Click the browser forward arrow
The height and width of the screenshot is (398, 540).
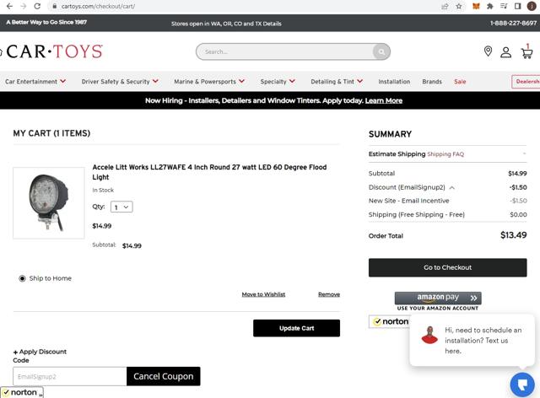24,6
